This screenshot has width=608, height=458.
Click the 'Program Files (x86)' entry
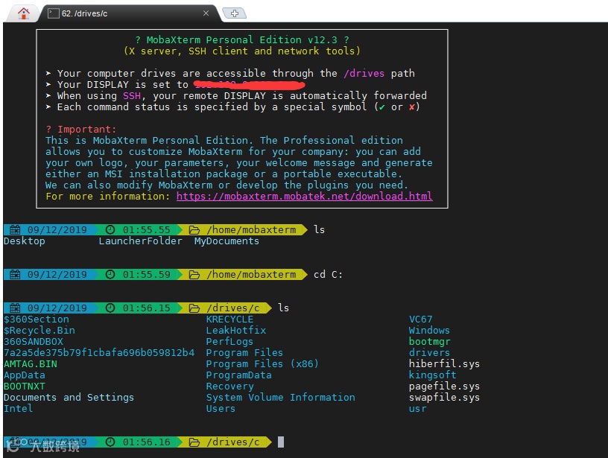[x=262, y=364]
